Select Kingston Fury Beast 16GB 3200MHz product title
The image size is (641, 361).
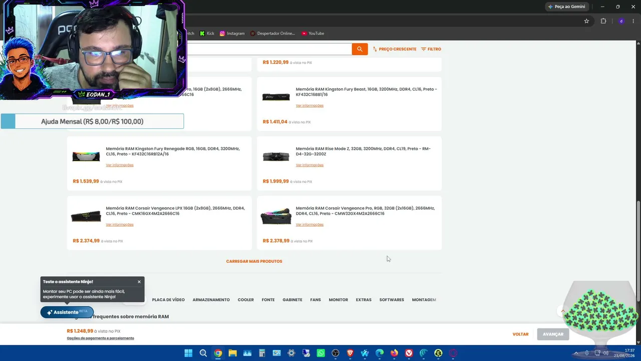366,92
